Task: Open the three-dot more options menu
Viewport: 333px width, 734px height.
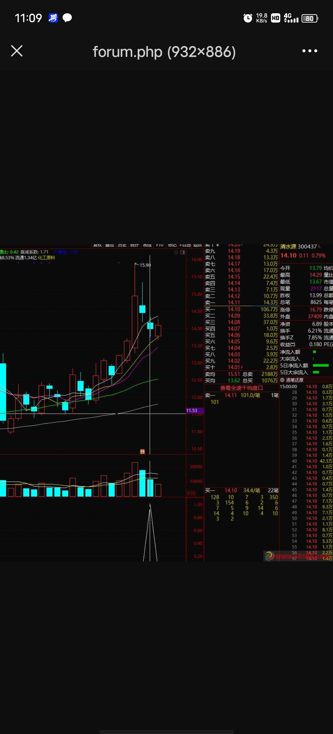Action: click(310, 51)
